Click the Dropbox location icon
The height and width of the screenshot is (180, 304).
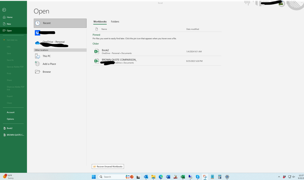[x=37, y=33]
